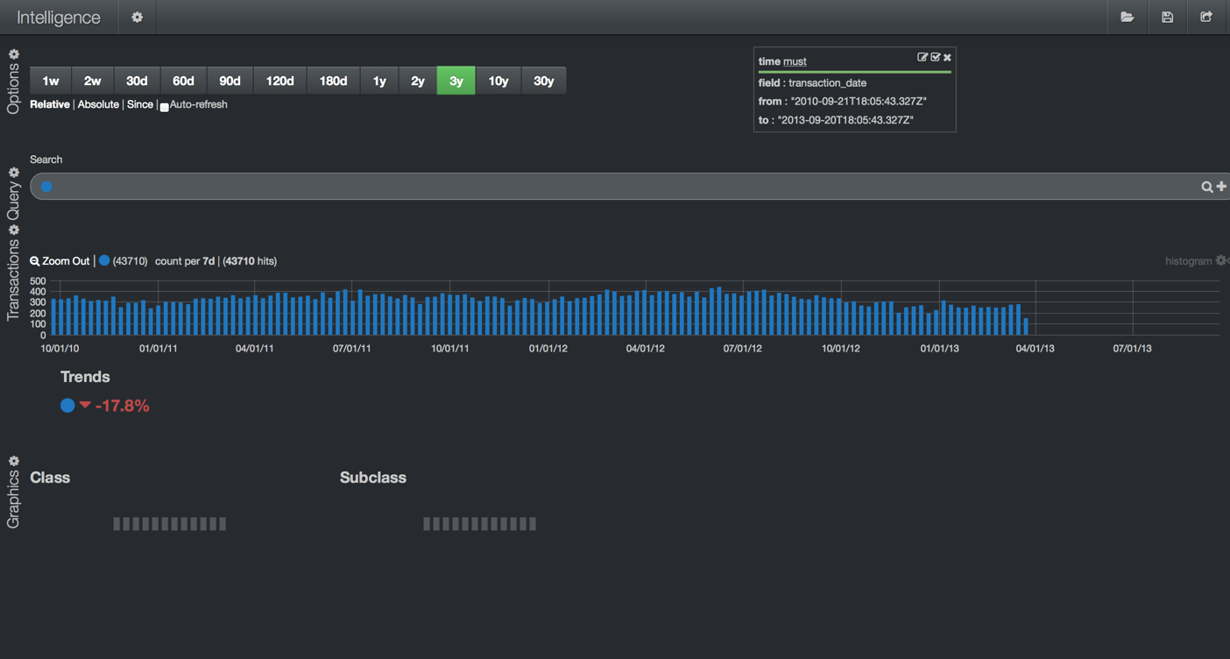Click the Intelligence dashboard title
This screenshot has width=1230, height=659.
pyautogui.click(x=59, y=18)
